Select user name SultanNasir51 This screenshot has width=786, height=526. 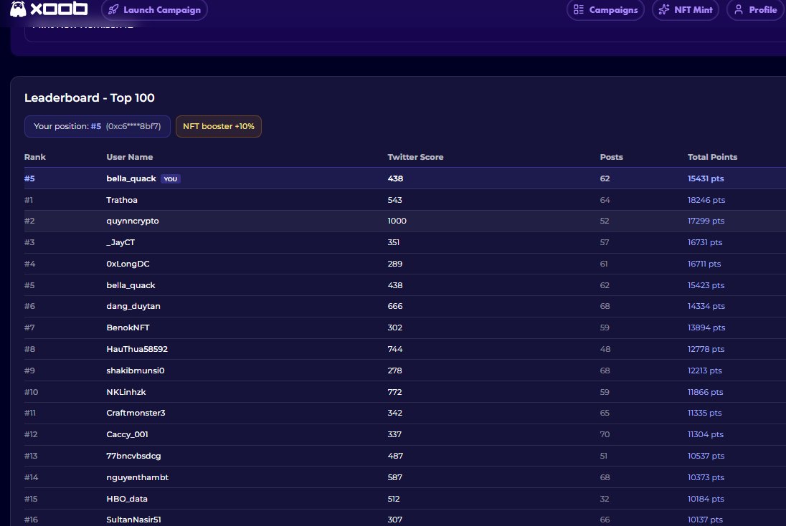[x=133, y=520]
